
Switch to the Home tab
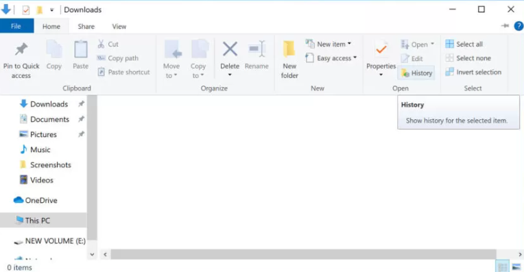tap(51, 26)
